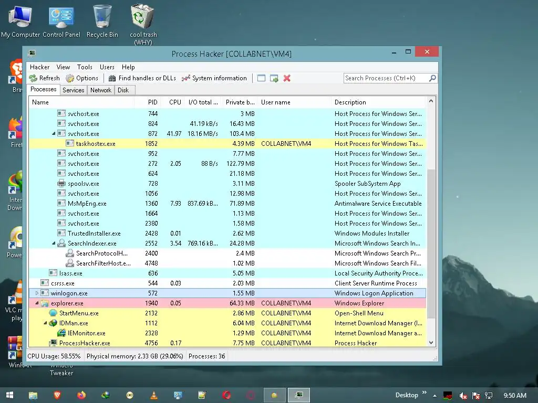Select the lsass.exe process row

point(227,273)
